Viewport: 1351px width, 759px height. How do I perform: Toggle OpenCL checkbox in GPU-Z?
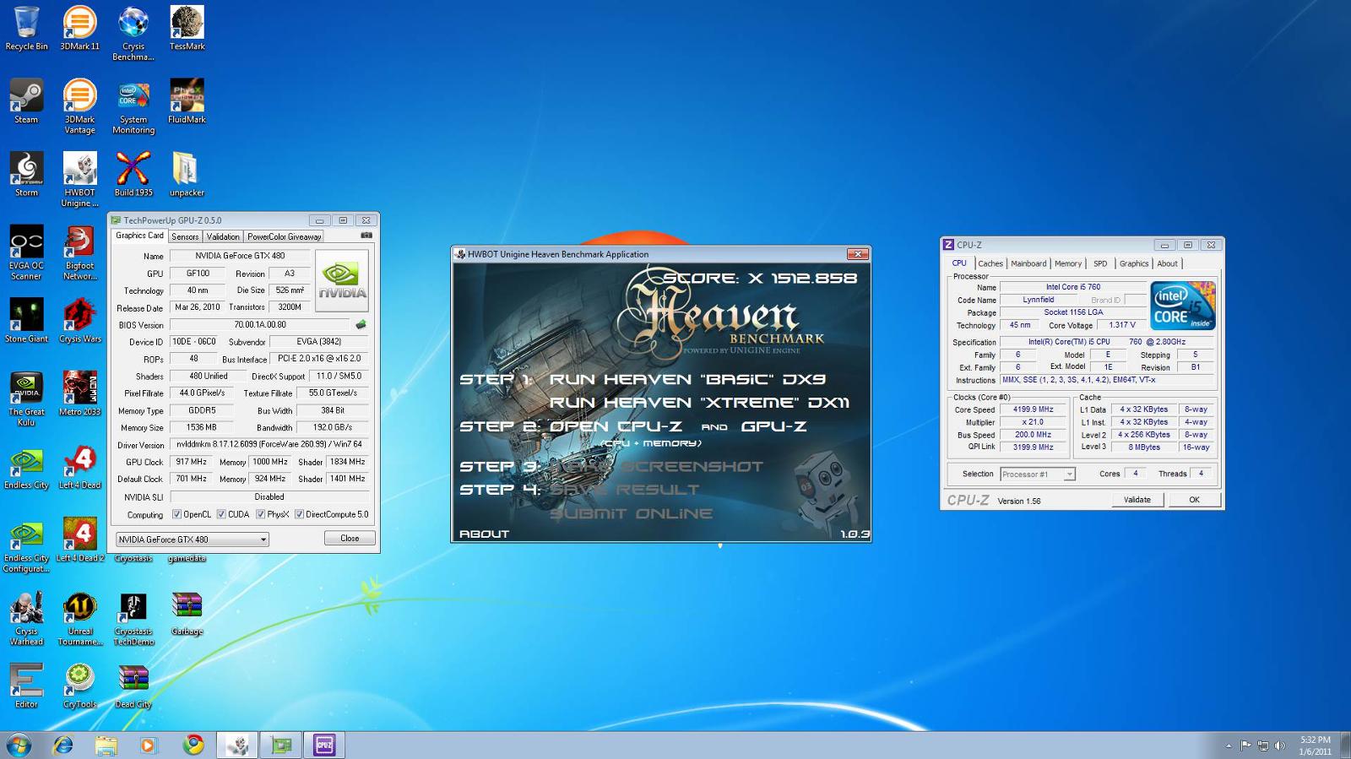pyautogui.click(x=176, y=514)
